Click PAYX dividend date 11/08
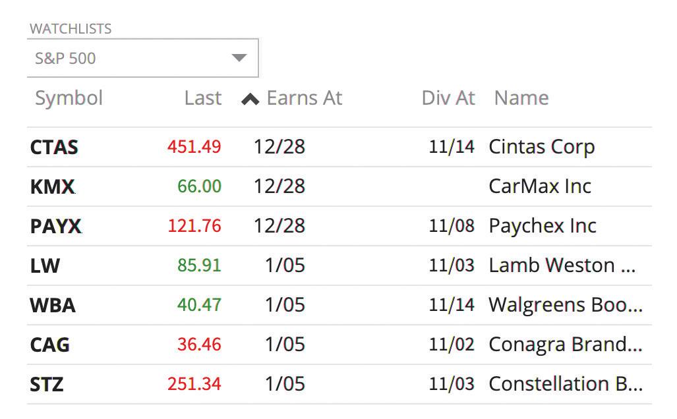Viewport: 677px width, 419px height. click(x=452, y=226)
